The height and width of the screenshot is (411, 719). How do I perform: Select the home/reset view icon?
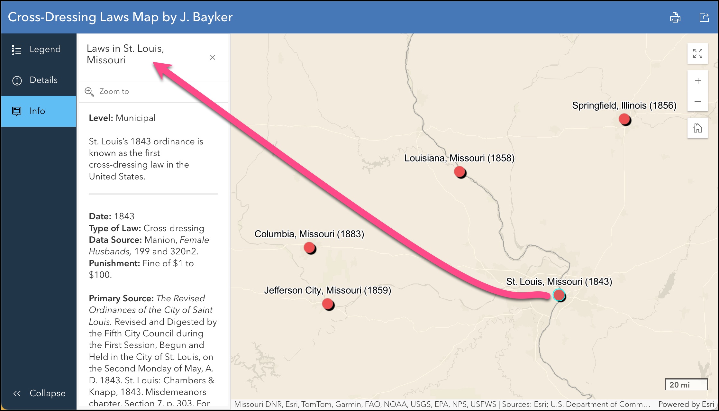click(x=698, y=127)
